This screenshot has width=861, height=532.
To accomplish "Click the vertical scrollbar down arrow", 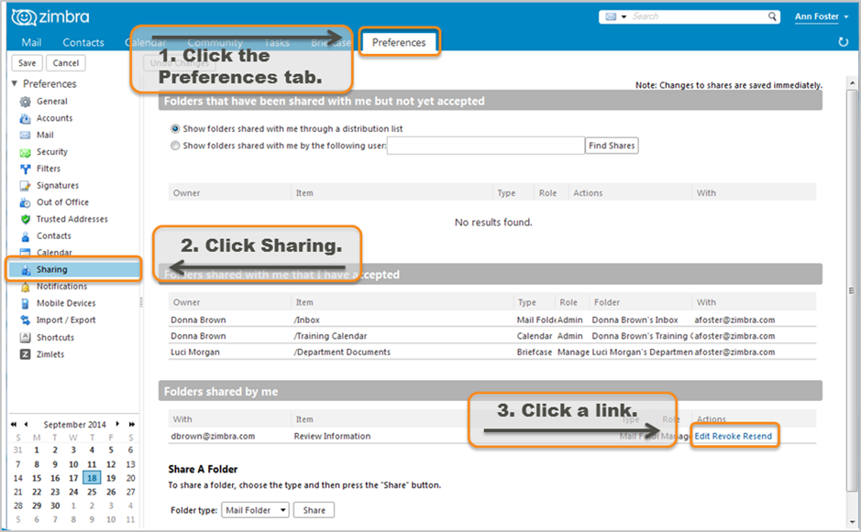I will coord(852,522).
